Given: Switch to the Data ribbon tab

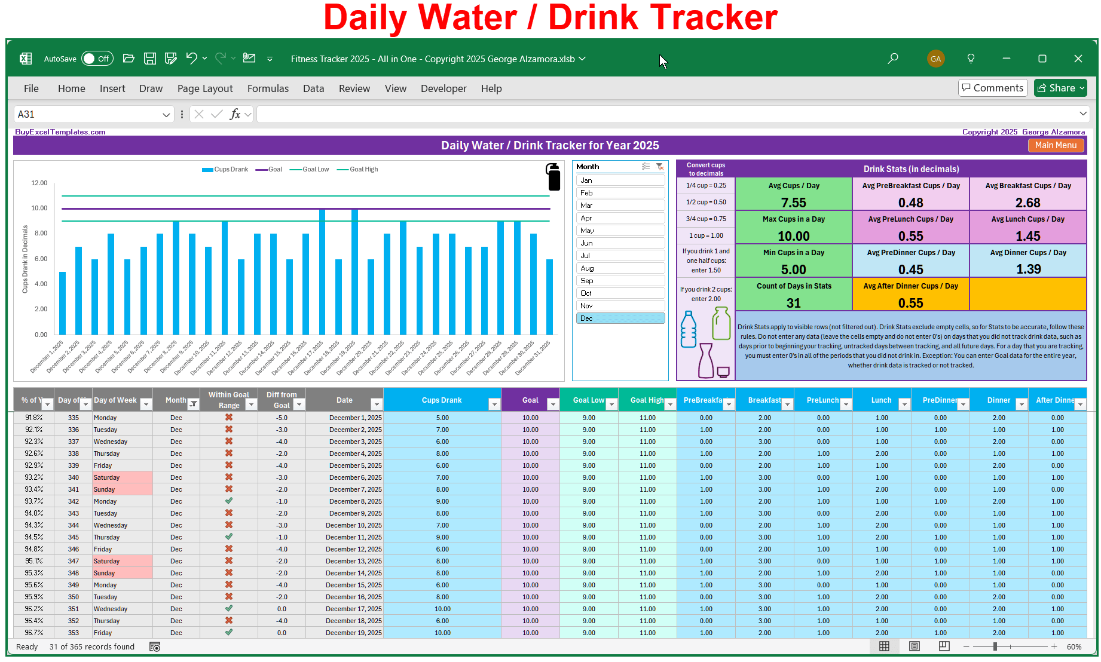Looking at the screenshot, I should (x=313, y=88).
